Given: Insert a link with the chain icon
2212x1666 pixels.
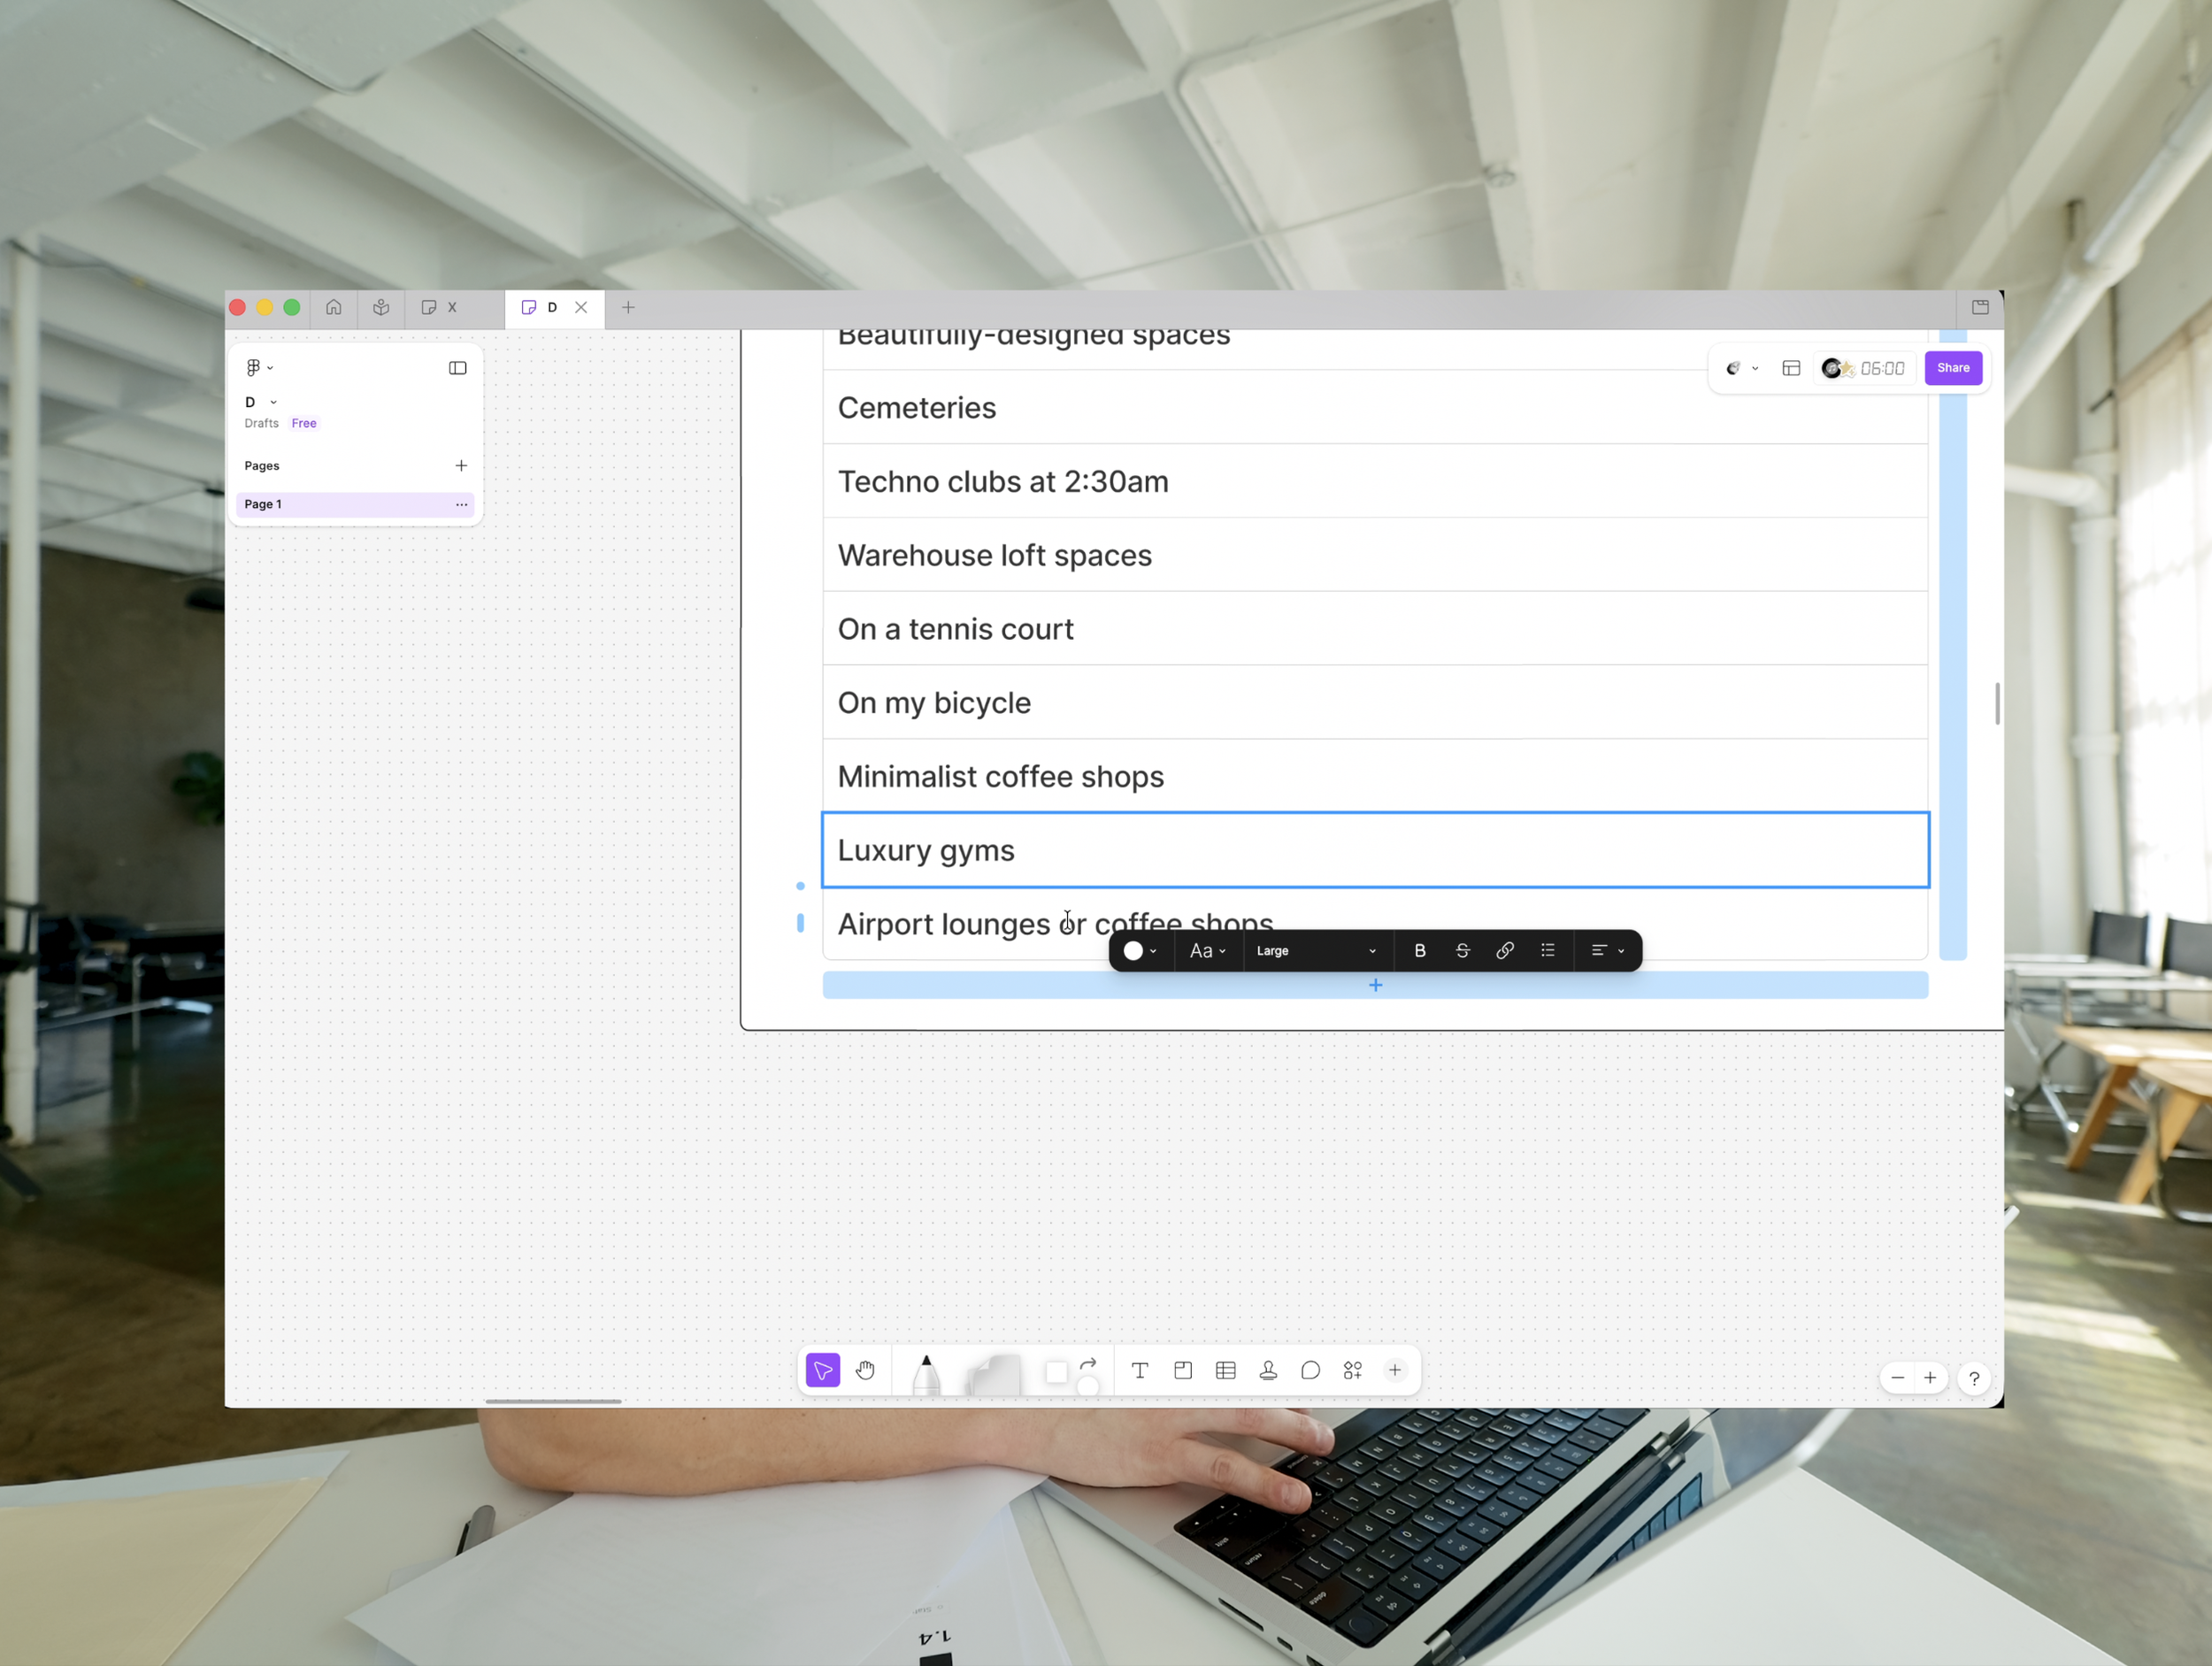Looking at the screenshot, I should pos(1505,951).
